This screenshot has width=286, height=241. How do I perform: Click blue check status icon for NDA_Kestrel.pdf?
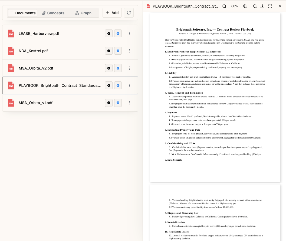pyautogui.click(x=118, y=51)
